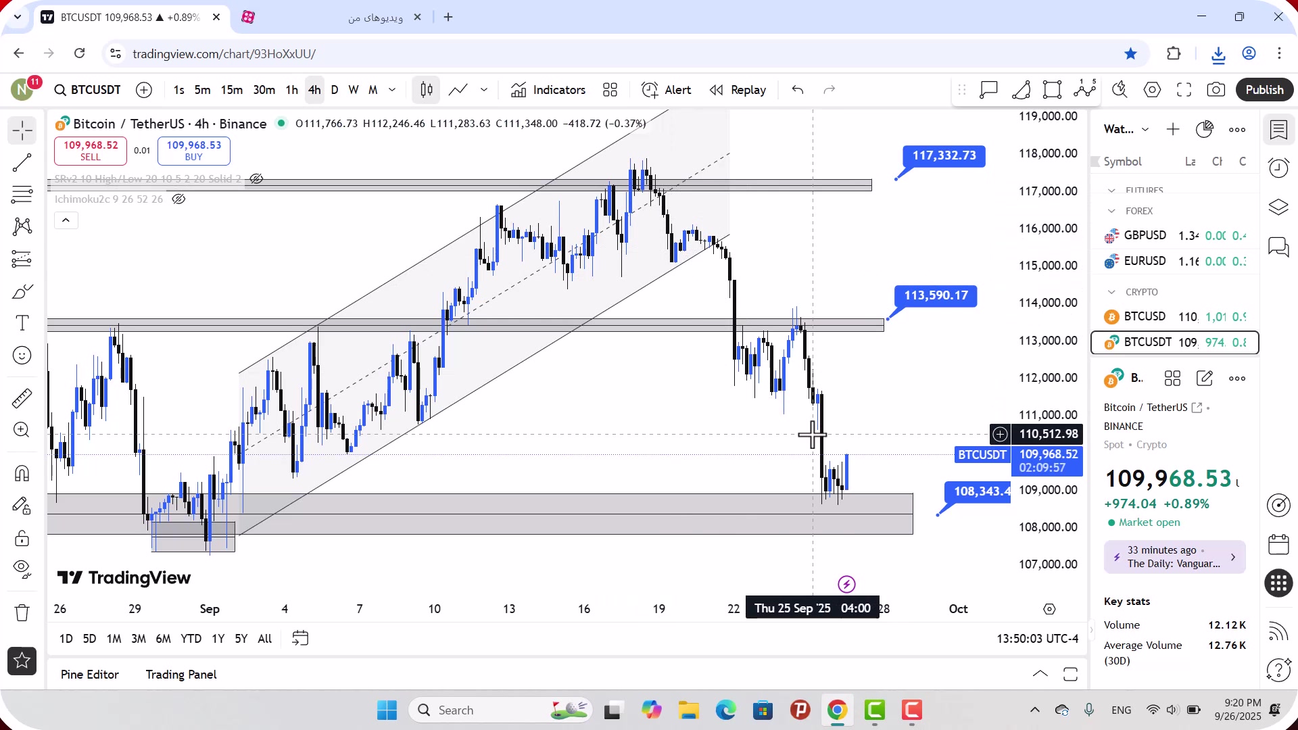Enter fullscreen chart mode
The width and height of the screenshot is (1298, 730).
(1184, 90)
